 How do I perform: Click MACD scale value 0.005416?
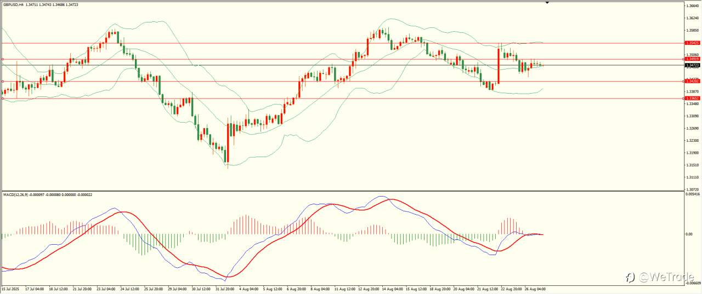click(x=693, y=194)
